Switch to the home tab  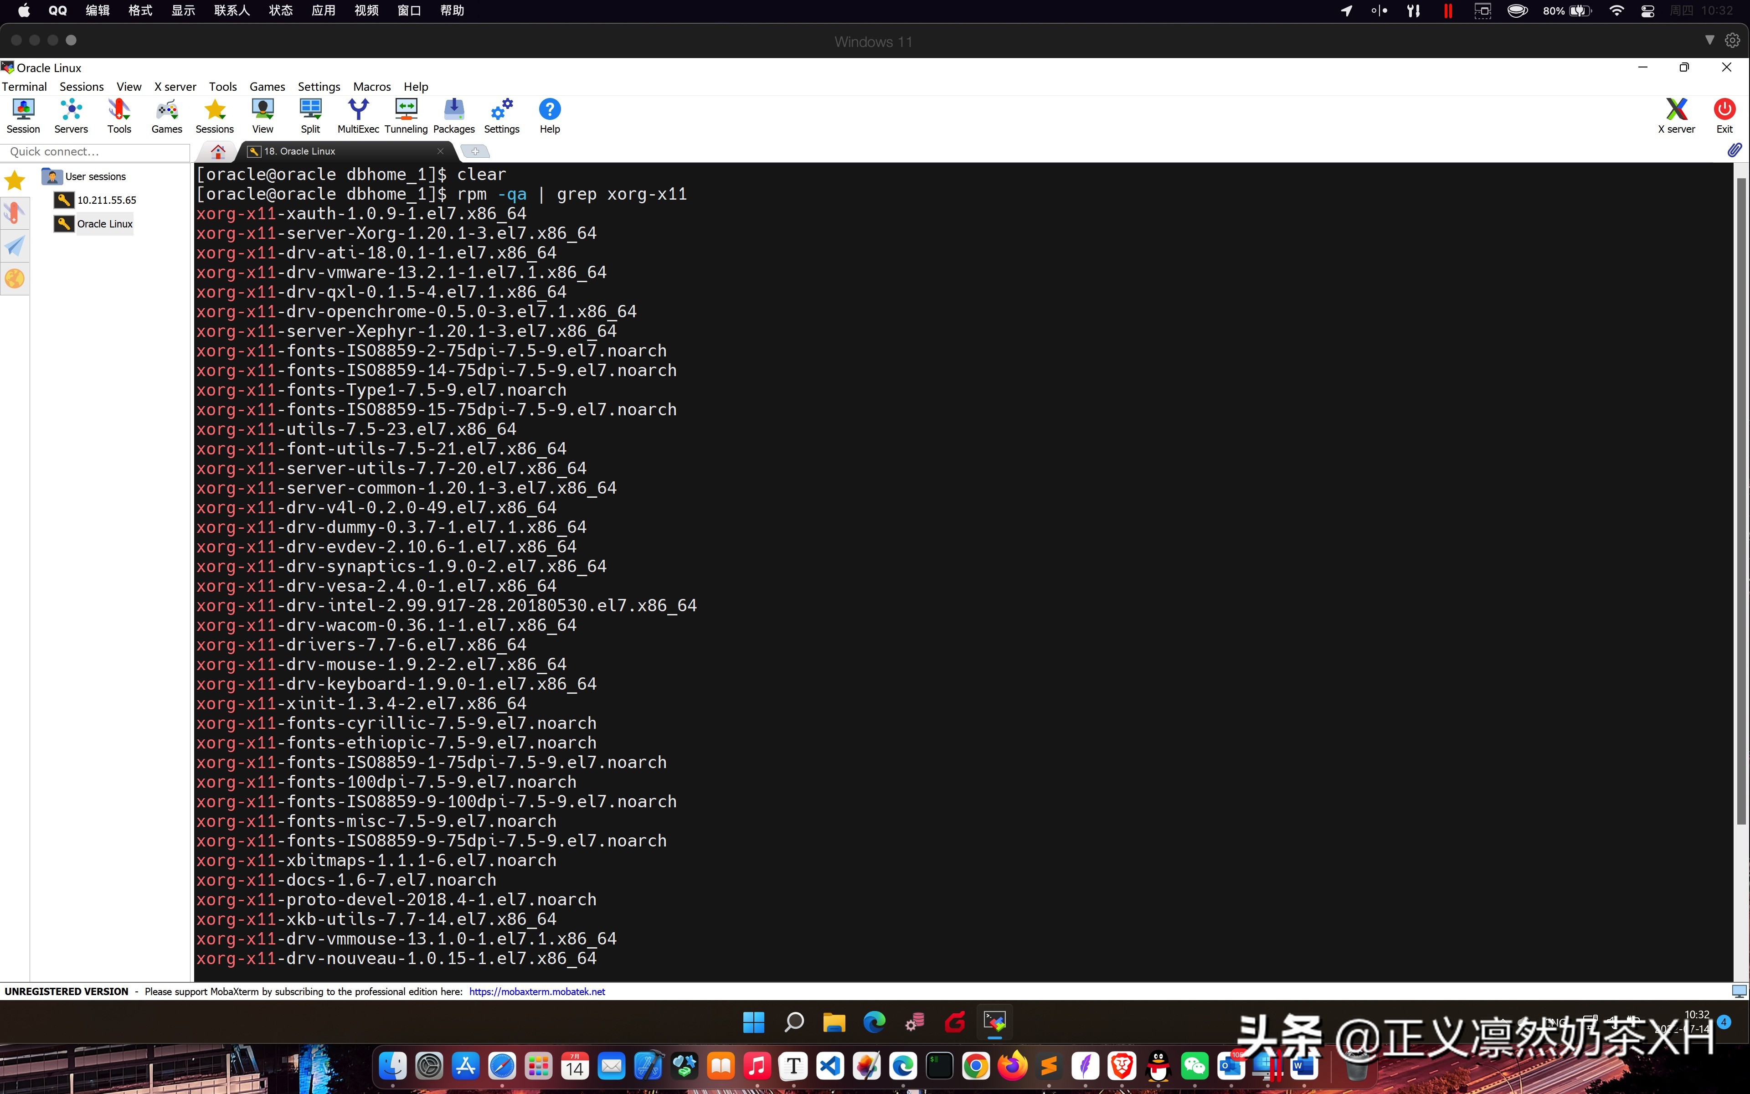coord(218,151)
